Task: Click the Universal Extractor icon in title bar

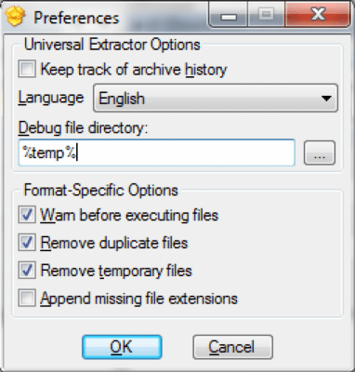Action: click(15, 17)
